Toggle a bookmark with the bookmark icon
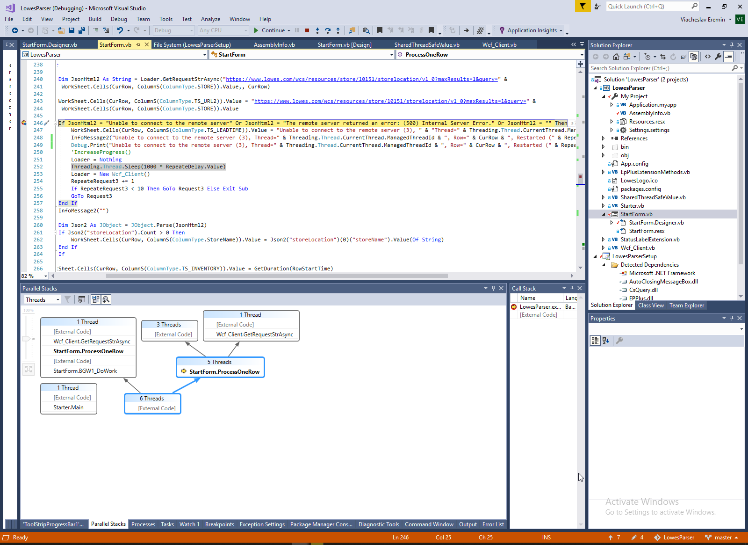The width and height of the screenshot is (748, 545). tap(380, 30)
